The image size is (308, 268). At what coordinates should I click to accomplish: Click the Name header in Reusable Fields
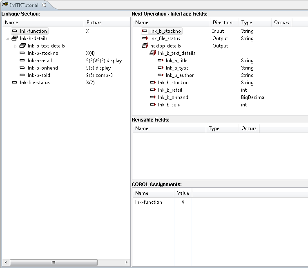(169, 128)
